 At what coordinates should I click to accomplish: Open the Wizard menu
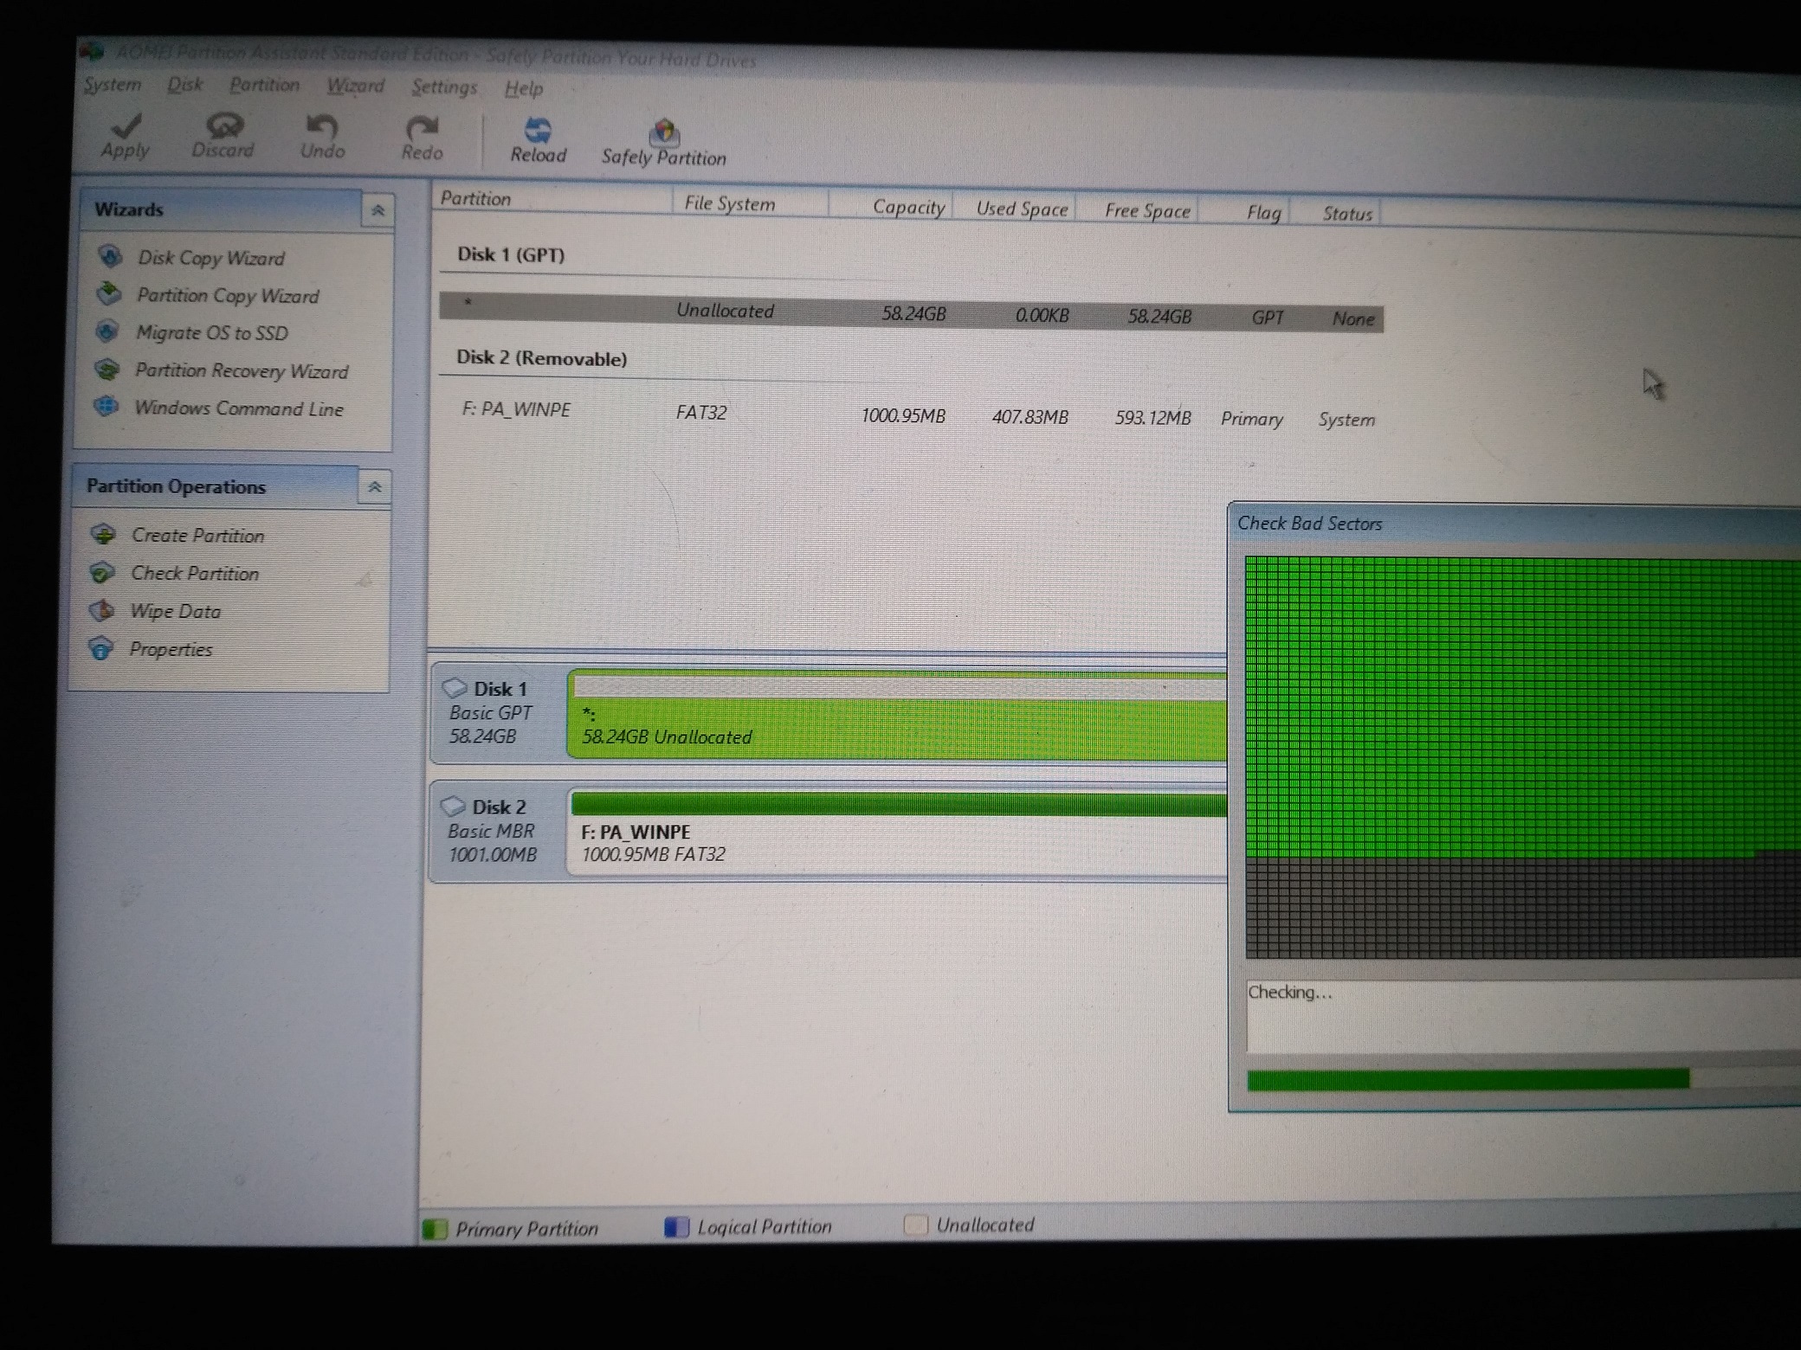pyautogui.click(x=355, y=87)
